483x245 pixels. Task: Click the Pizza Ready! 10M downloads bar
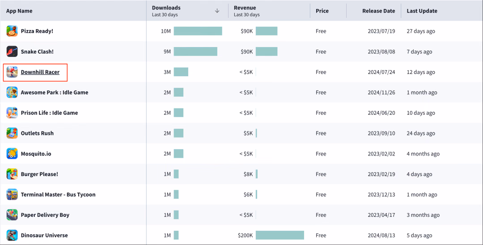(x=198, y=31)
